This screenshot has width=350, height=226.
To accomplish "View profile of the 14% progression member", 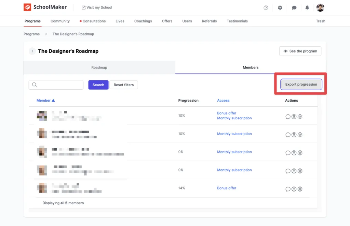I will (294, 189).
